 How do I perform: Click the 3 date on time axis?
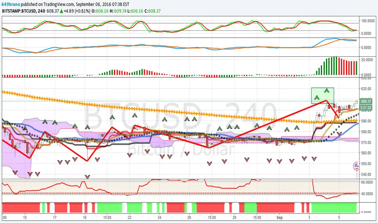point(309,217)
